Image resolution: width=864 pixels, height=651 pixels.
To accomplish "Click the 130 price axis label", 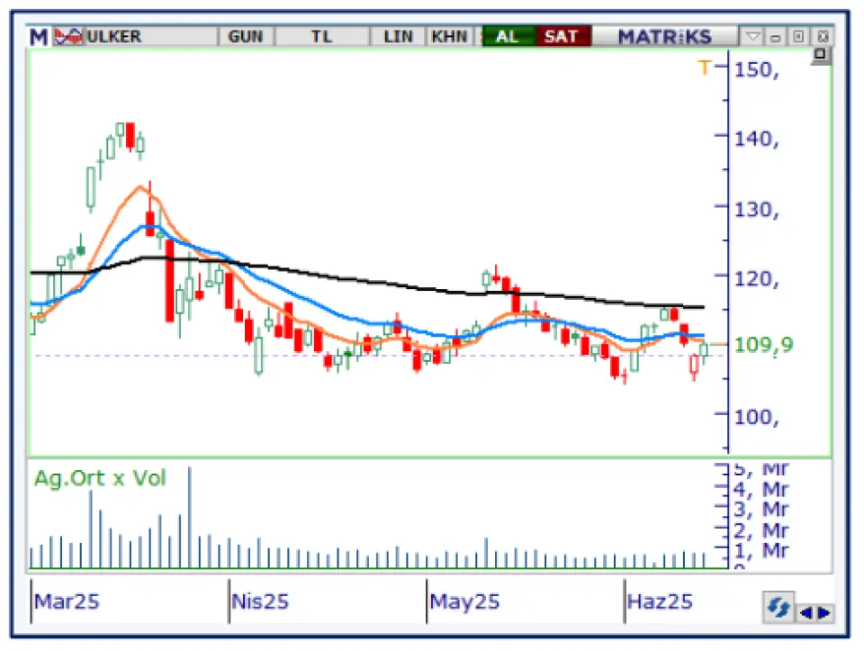I will tap(757, 210).
